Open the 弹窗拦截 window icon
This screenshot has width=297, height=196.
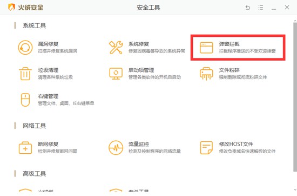(x=206, y=48)
